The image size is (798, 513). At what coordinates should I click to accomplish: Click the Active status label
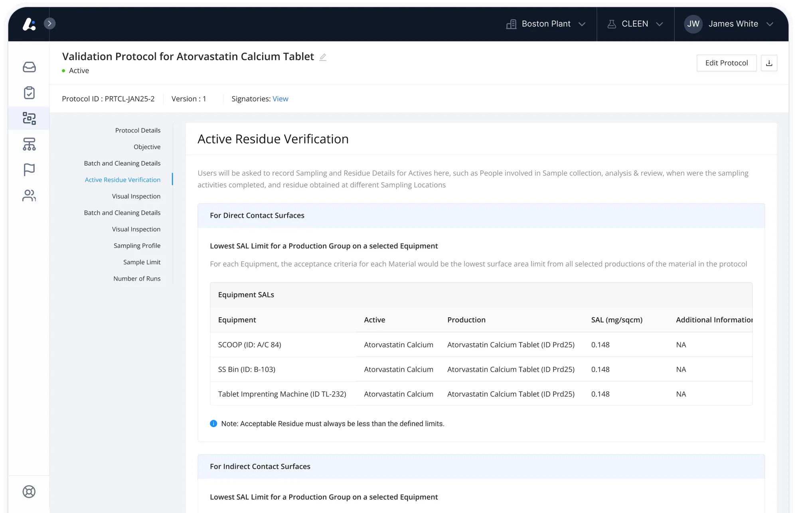(x=79, y=71)
